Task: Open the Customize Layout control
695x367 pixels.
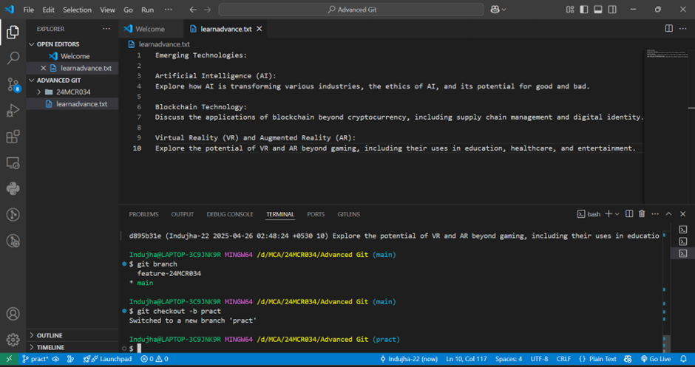Action: coord(570,10)
